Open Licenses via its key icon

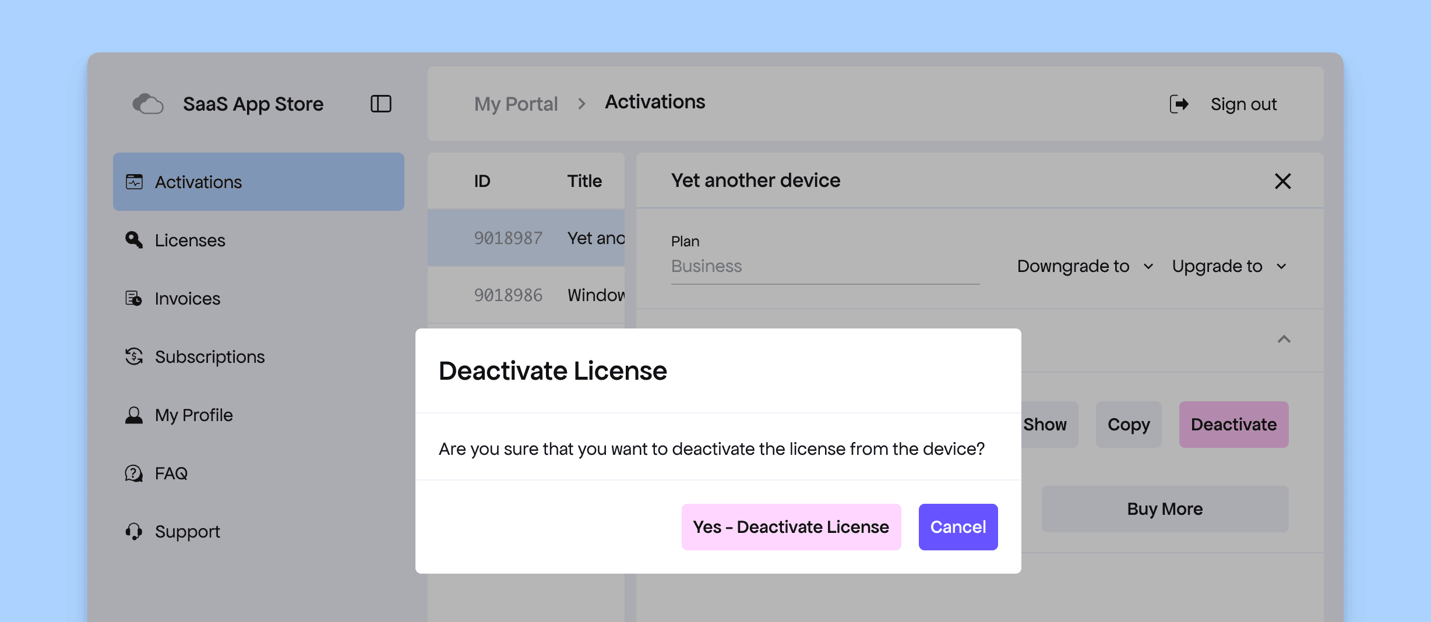134,240
